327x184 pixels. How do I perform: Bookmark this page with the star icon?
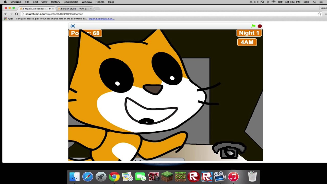coord(320,14)
